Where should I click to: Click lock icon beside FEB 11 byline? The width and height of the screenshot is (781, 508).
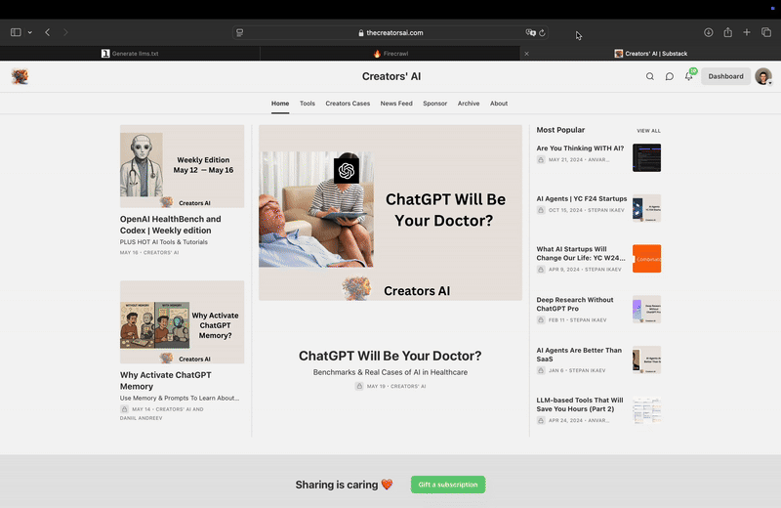541,320
